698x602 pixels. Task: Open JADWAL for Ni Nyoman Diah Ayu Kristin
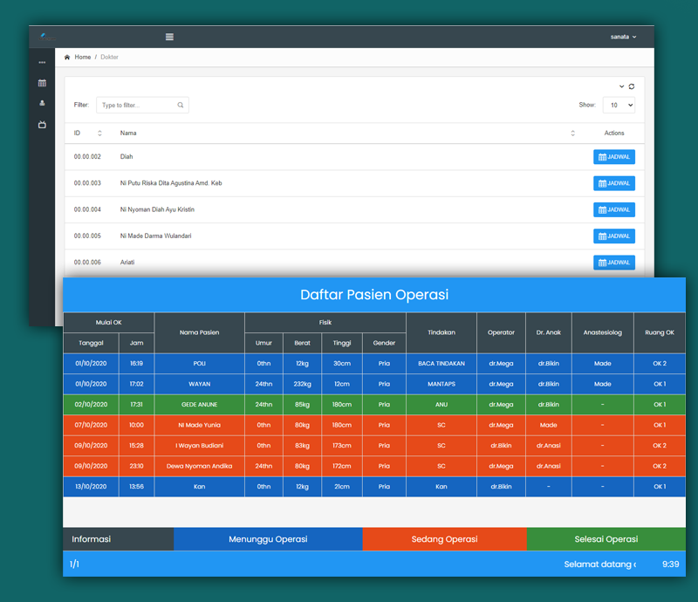point(614,210)
